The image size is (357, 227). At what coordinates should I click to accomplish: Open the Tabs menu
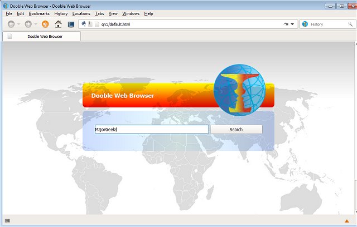(x=99, y=13)
